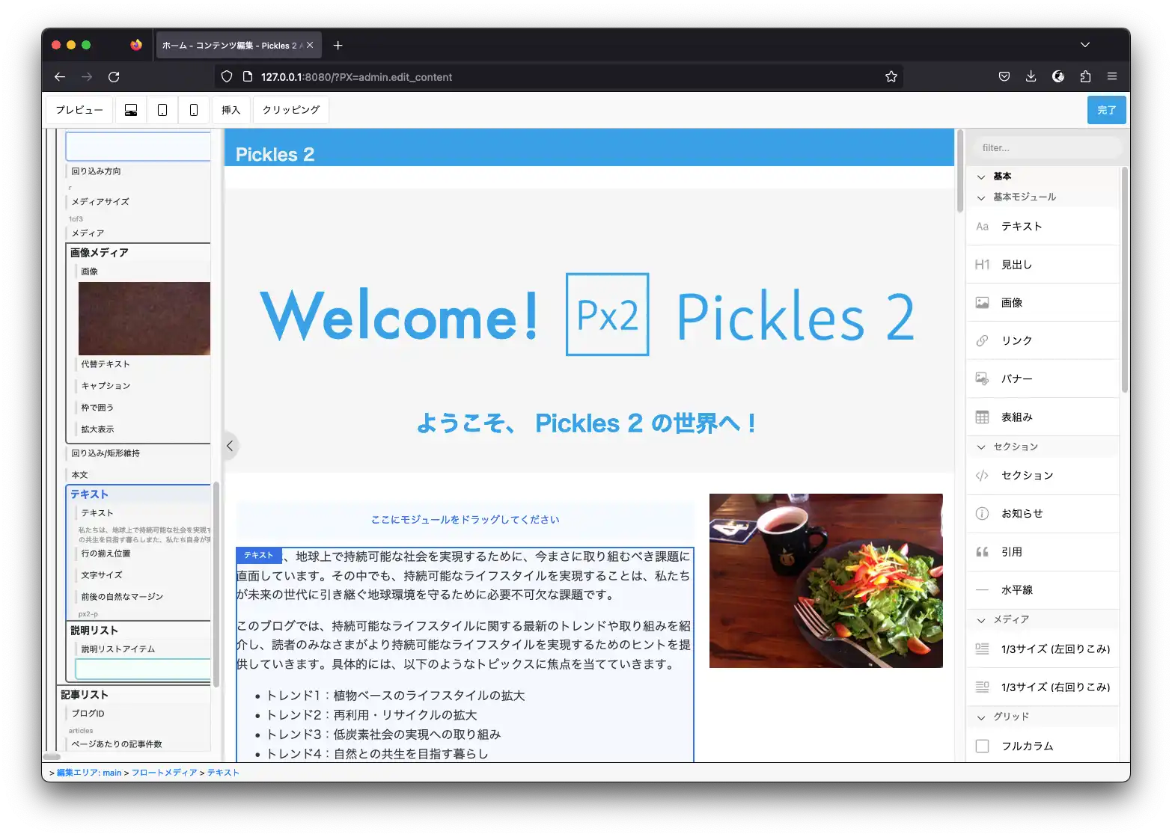This screenshot has height=837, width=1172.
Task: Click the module filter input field
Action: pos(1044,148)
